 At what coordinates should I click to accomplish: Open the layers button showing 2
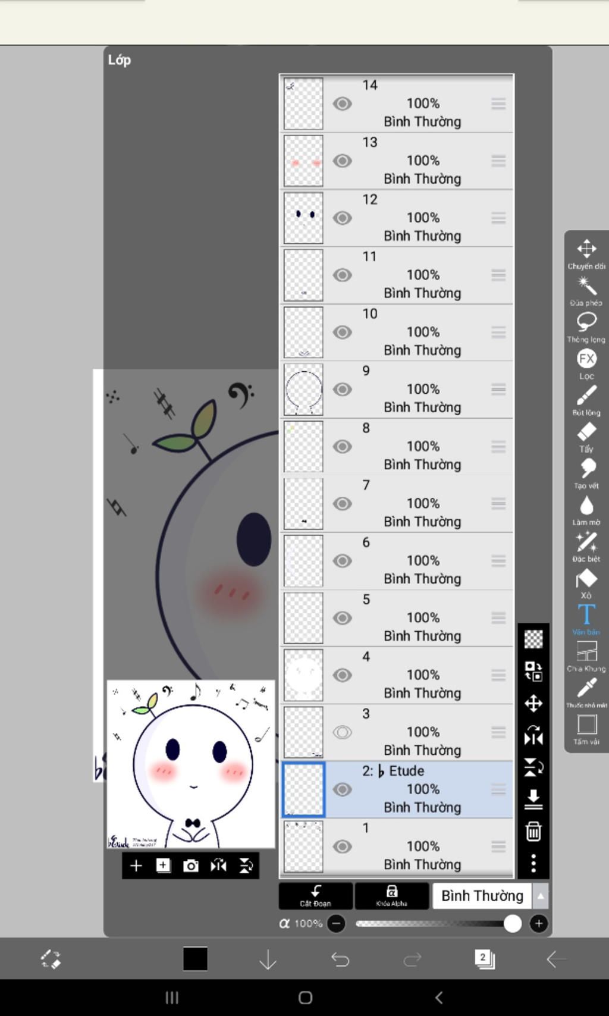[x=485, y=959]
